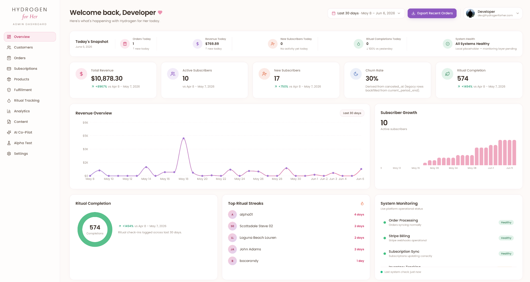Click the May 18 revenue peak point

tap(184, 139)
